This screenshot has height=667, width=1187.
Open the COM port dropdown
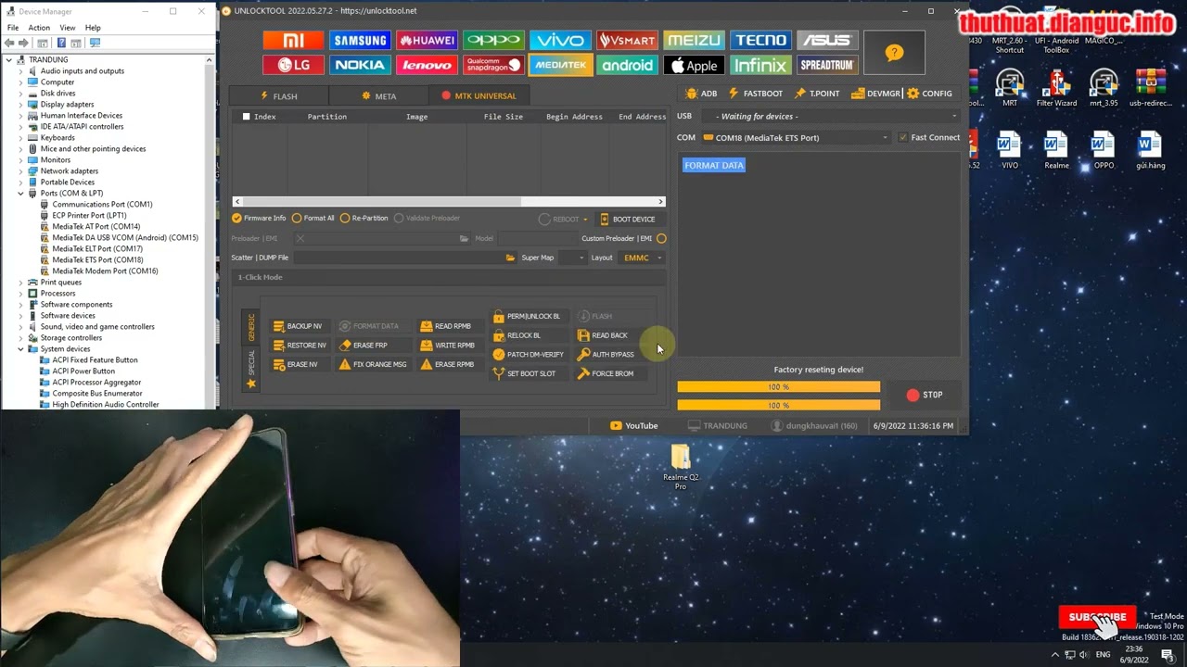(796, 137)
